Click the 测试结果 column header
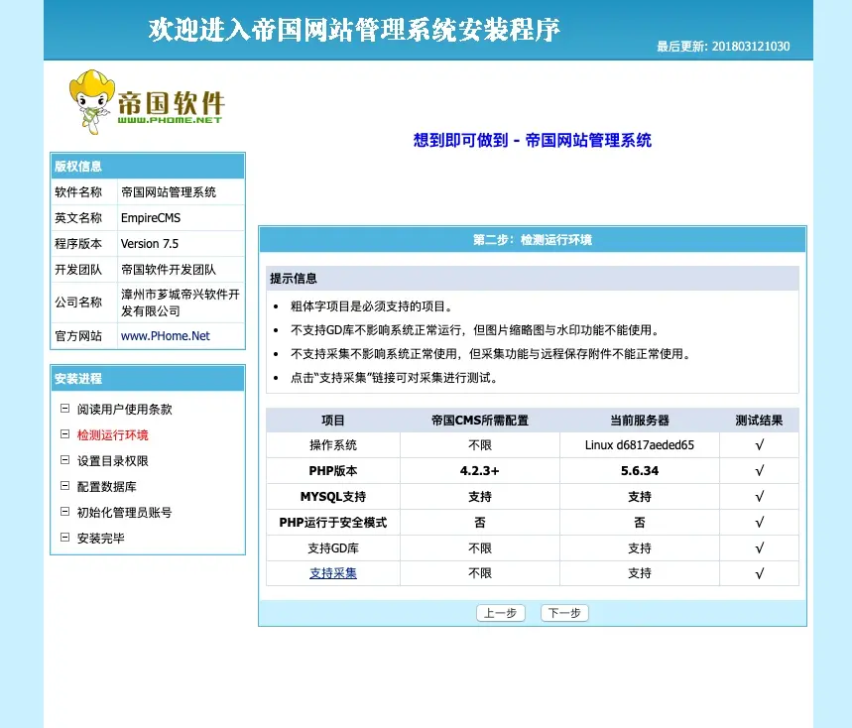852x728 pixels. coord(759,420)
